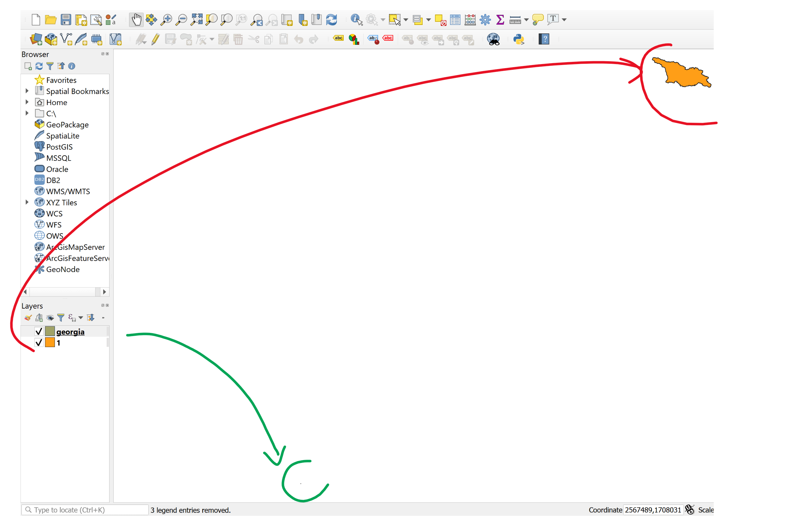Viewport: 789px width, 526px height.
Task: Uncheck the layer named 1
Action: pos(39,342)
